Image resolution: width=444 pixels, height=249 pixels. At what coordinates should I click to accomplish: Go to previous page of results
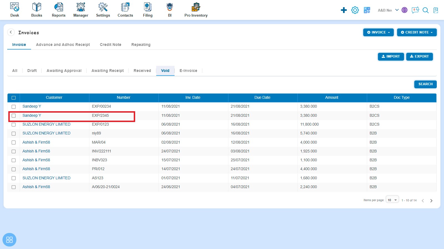[423, 201]
